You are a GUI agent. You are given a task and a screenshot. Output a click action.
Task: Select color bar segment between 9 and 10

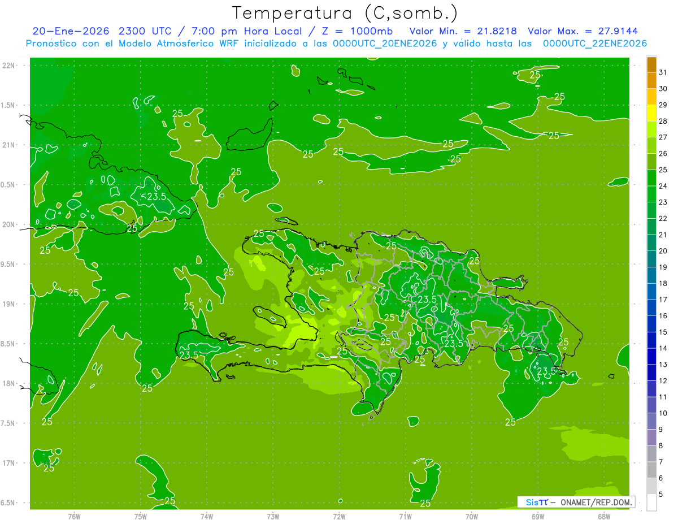(x=651, y=421)
